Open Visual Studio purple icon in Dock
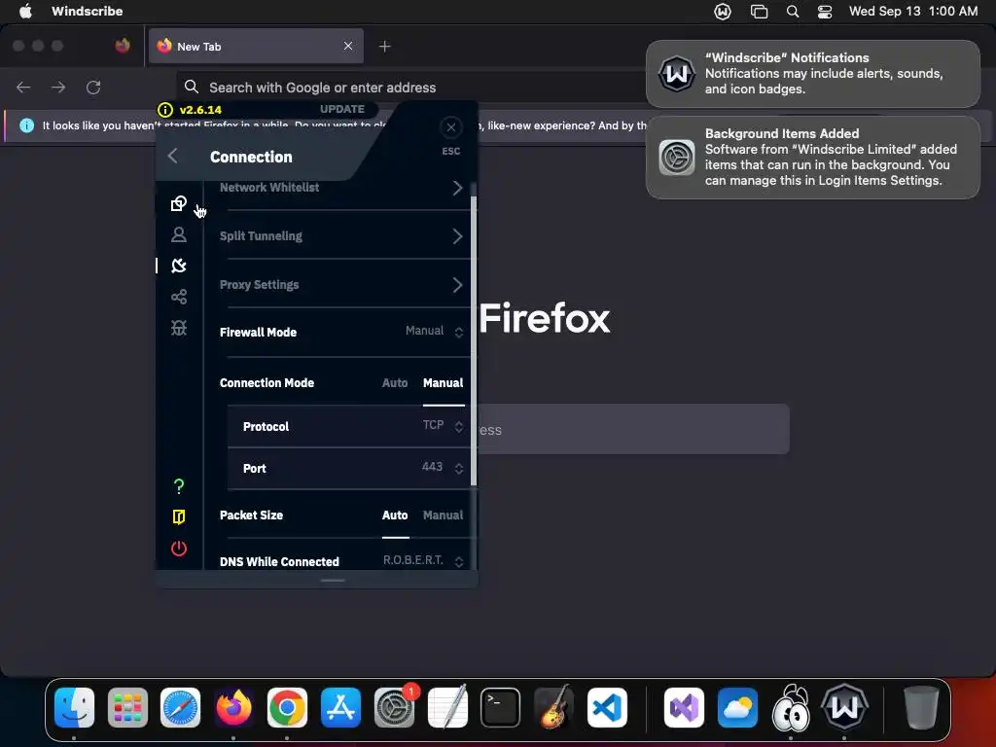Viewport: 996px width, 747px height. pos(684,708)
